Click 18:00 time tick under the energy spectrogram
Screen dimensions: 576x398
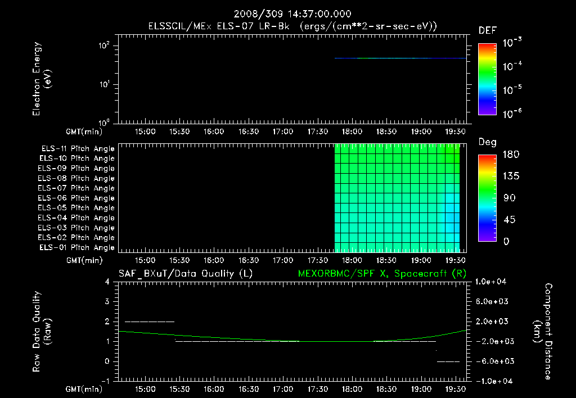[x=352, y=132]
